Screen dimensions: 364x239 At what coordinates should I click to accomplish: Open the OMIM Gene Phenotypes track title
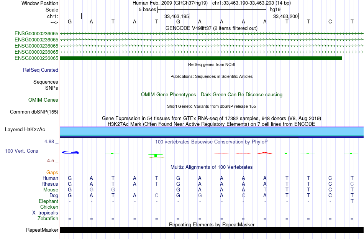[x=212, y=95]
